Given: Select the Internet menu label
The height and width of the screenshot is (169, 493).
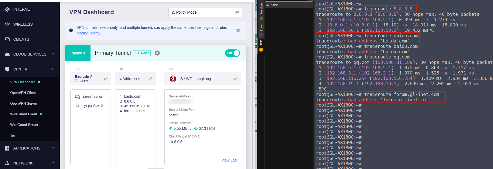Looking at the screenshot, I should (23, 9).
